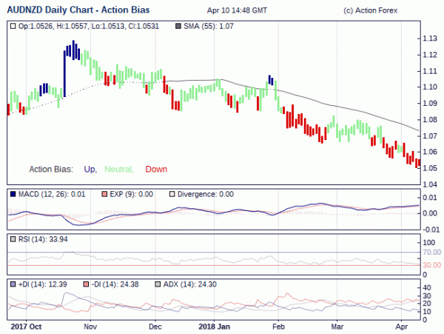
Task: Click the 'Apr' date axis label
Action: coord(402,327)
